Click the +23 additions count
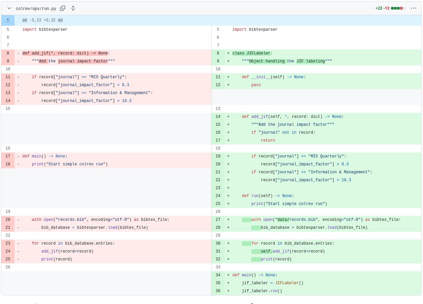The width and height of the screenshot is (423, 304). (379, 8)
